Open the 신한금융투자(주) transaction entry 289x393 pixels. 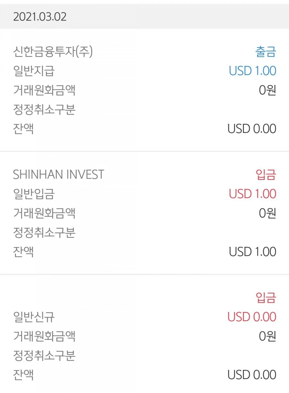point(53,51)
